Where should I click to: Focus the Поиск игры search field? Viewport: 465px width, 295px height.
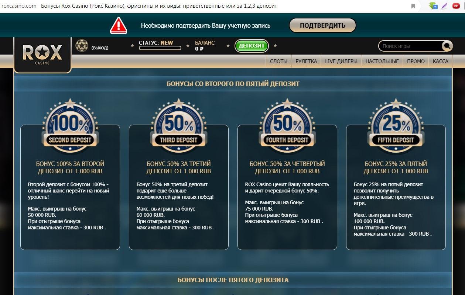pyautogui.click(x=410, y=46)
